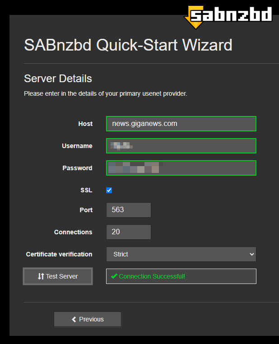Focus the Password field
The width and height of the screenshot is (279, 344).
(x=181, y=168)
